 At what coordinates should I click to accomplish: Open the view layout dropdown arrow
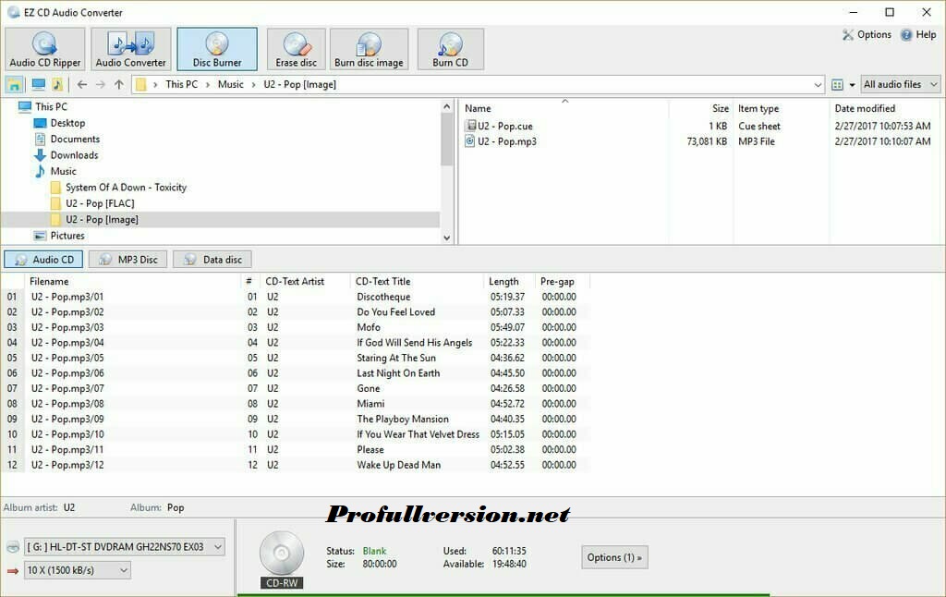coord(851,83)
